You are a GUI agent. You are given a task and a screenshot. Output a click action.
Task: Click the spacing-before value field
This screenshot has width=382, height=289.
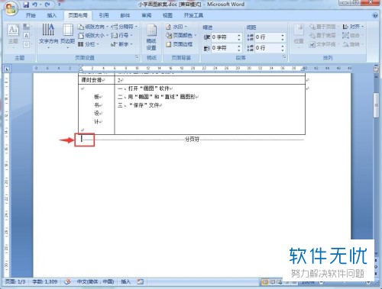267,37
